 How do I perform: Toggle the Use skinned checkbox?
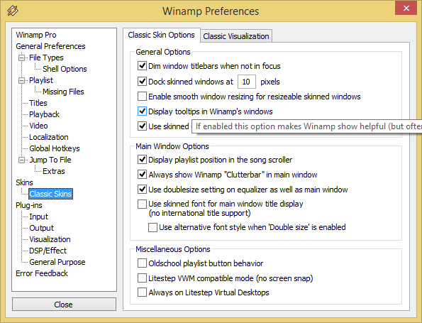coord(142,126)
